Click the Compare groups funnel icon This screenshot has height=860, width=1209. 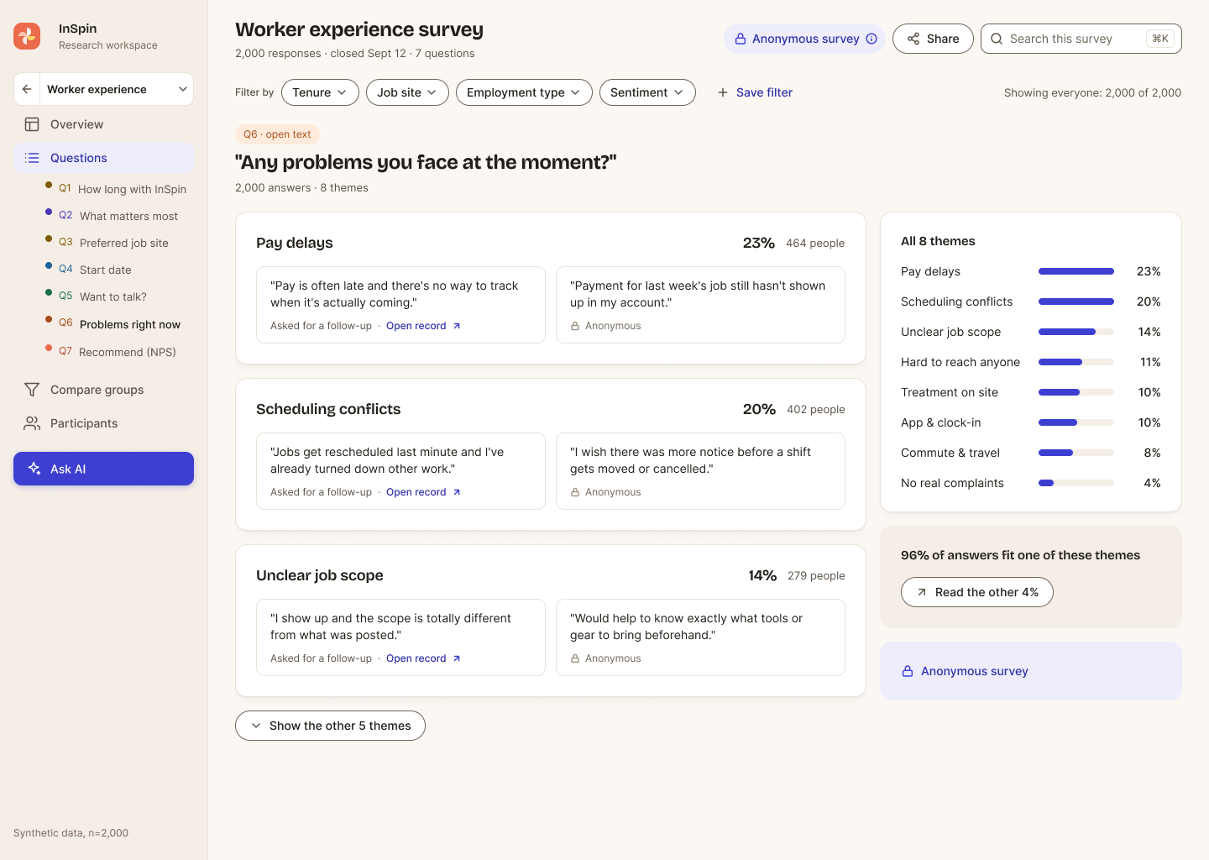(32, 390)
